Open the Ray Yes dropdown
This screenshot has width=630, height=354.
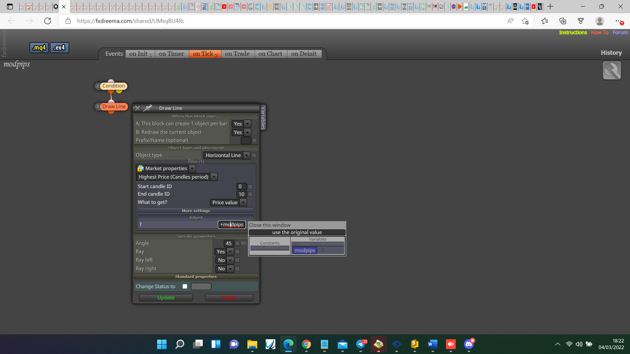pos(224,252)
